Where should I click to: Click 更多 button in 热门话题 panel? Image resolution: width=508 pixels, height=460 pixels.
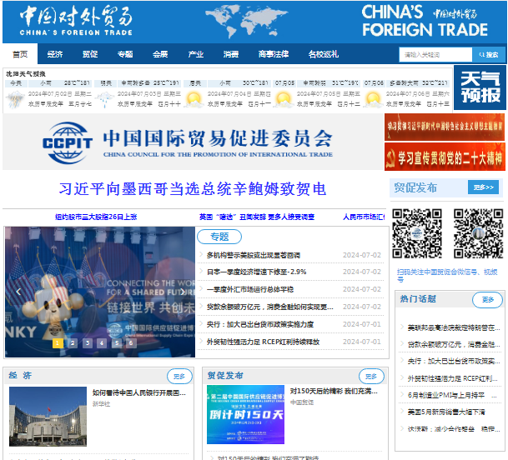click(x=487, y=300)
